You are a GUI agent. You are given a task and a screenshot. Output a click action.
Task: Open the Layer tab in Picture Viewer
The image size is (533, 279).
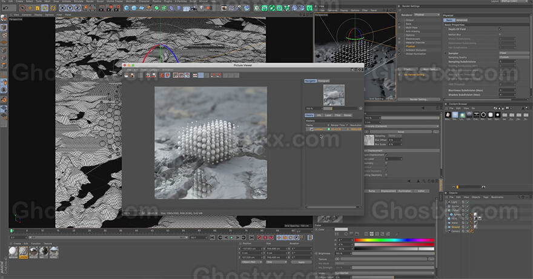click(x=328, y=115)
